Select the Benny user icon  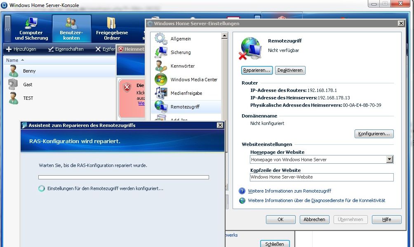(x=14, y=71)
